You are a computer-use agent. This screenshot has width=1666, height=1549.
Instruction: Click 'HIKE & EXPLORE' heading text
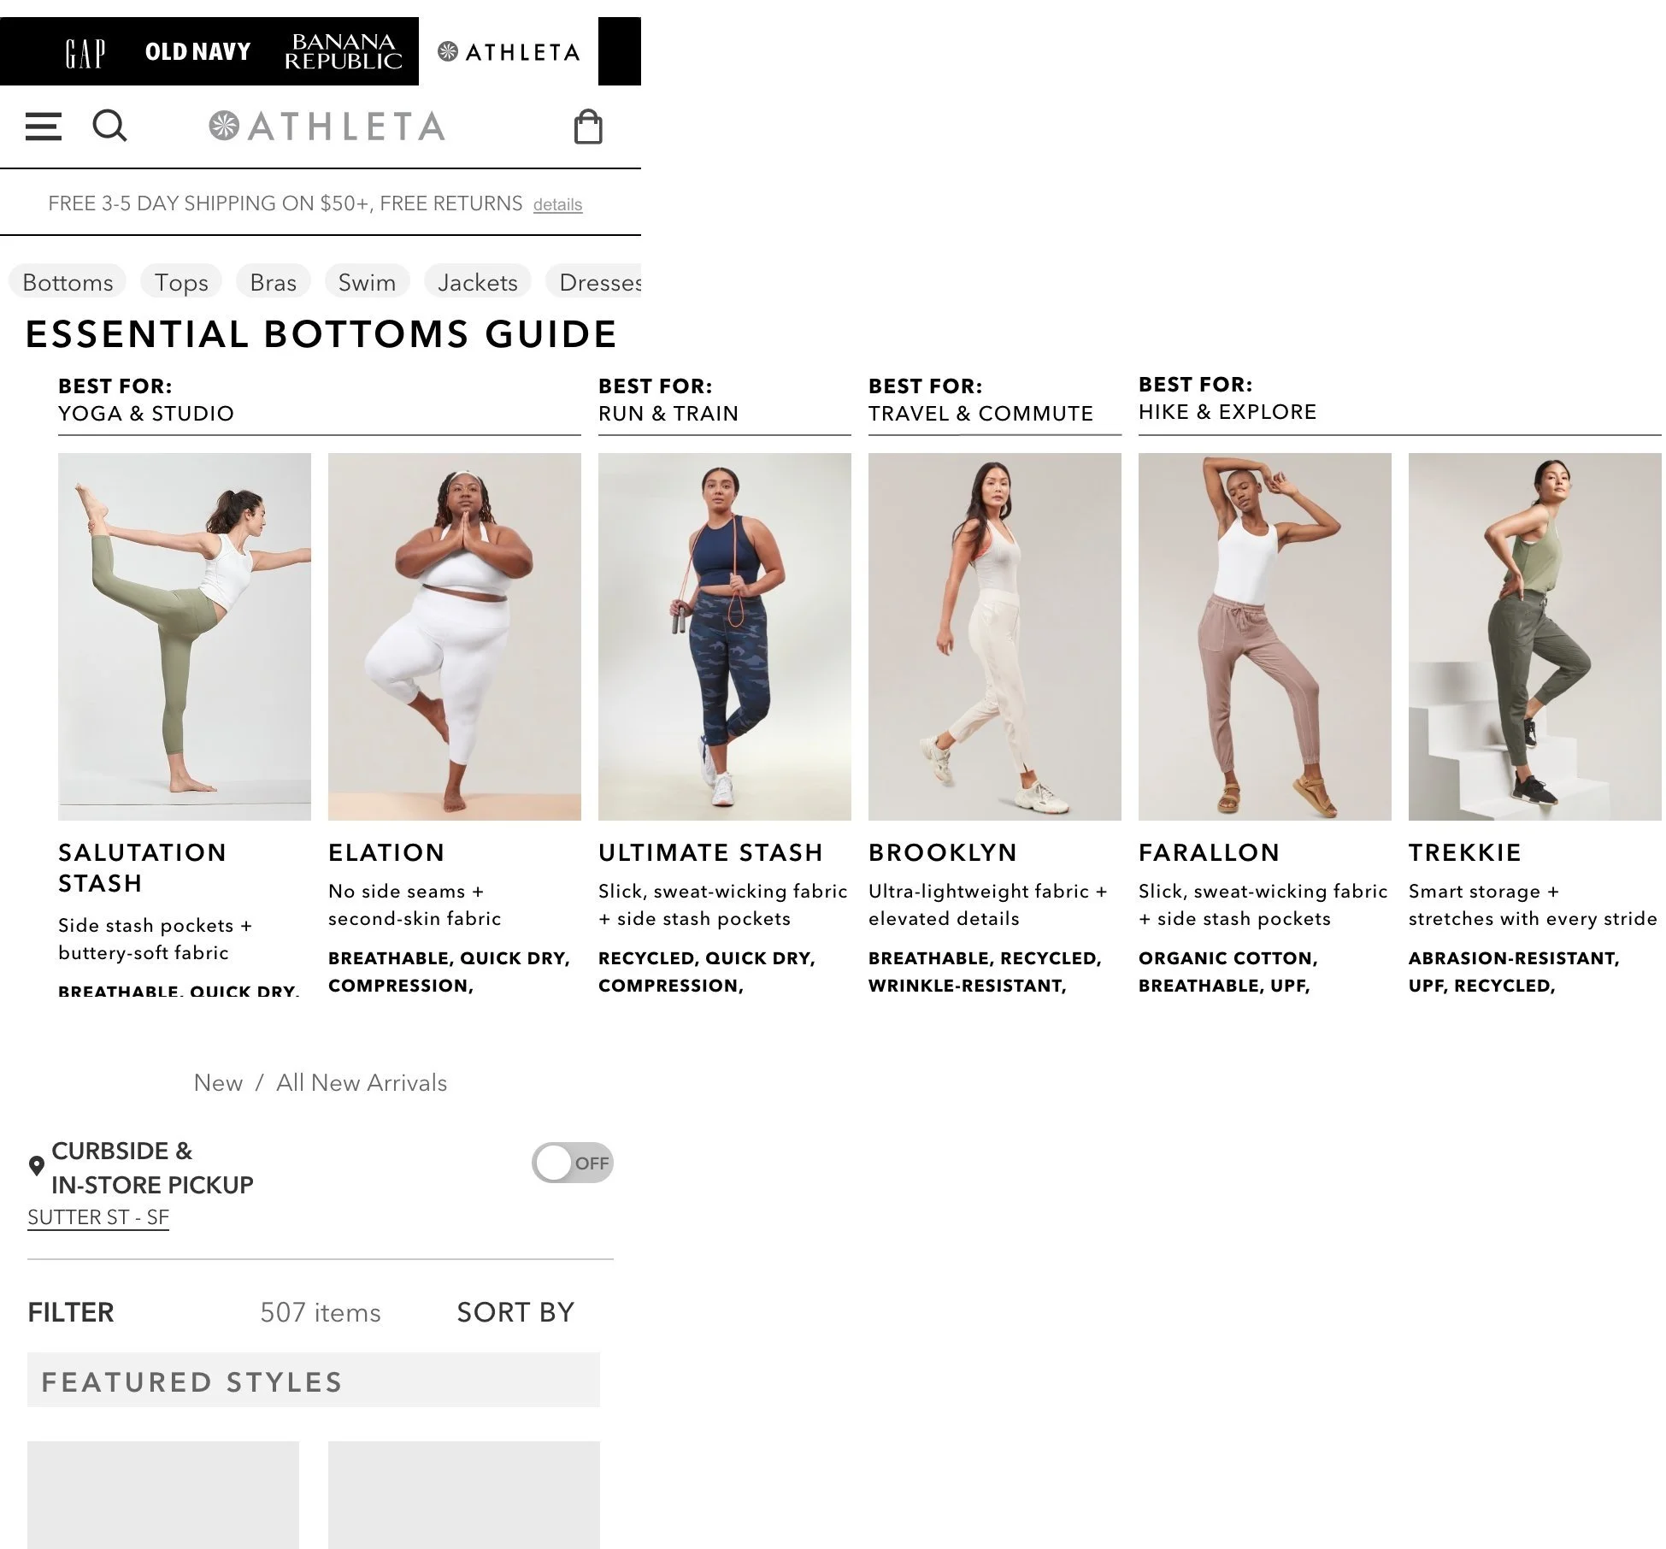click(1227, 412)
